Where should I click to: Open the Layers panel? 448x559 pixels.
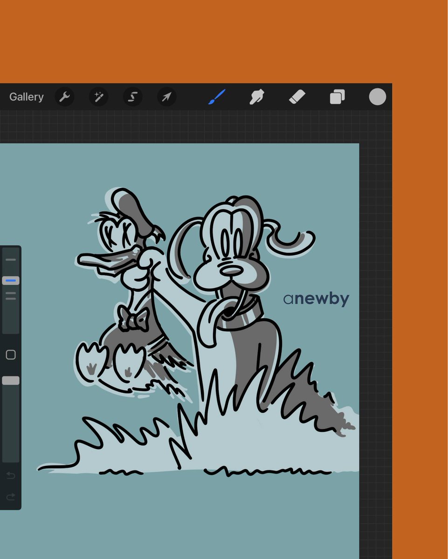coord(337,97)
